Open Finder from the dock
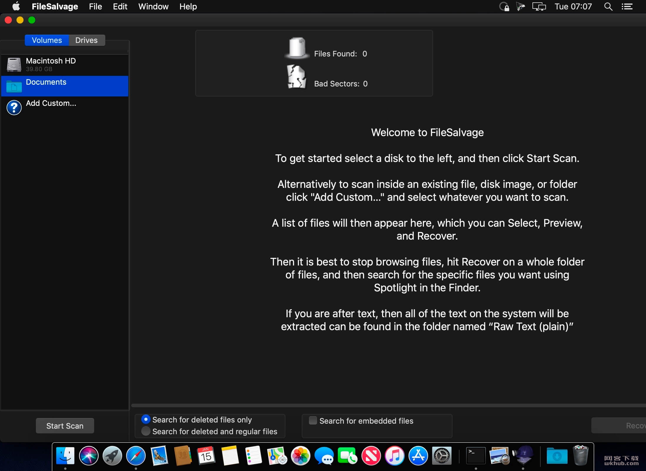Screen dimensions: 646x471 click(x=65, y=456)
